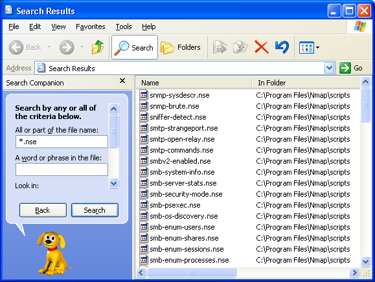
Task: Click the blue Undo arrow icon
Action: (282, 47)
